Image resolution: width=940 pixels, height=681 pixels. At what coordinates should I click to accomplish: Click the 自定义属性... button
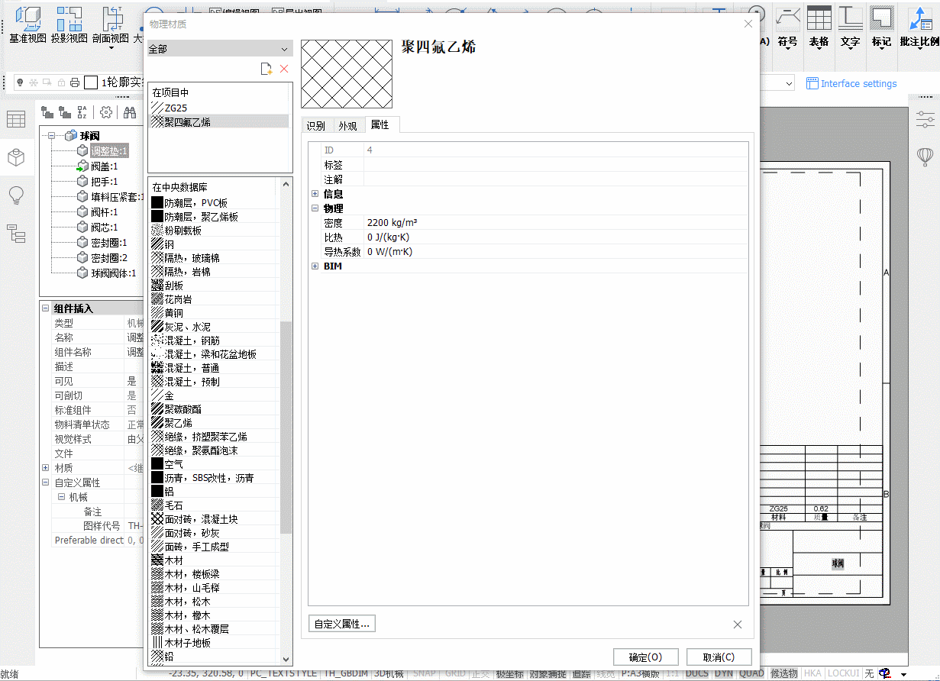click(341, 624)
